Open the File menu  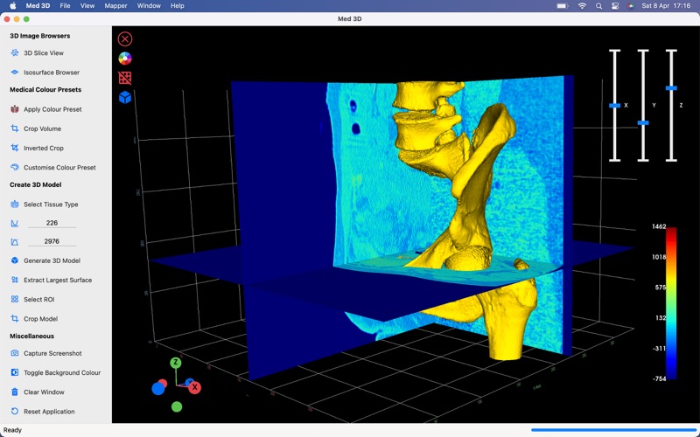tap(65, 6)
